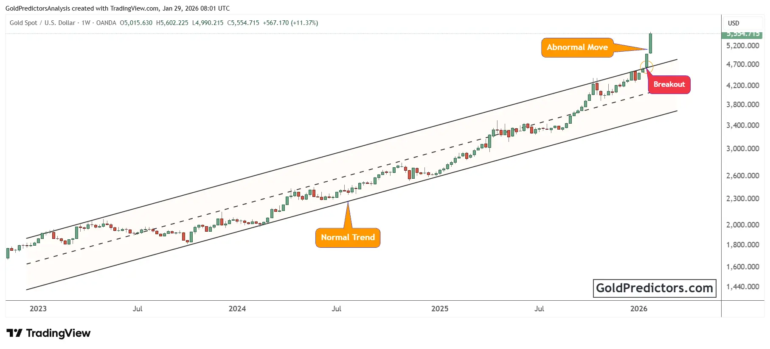
Task: Select the 4,700.000 price level label
Action: (x=743, y=64)
